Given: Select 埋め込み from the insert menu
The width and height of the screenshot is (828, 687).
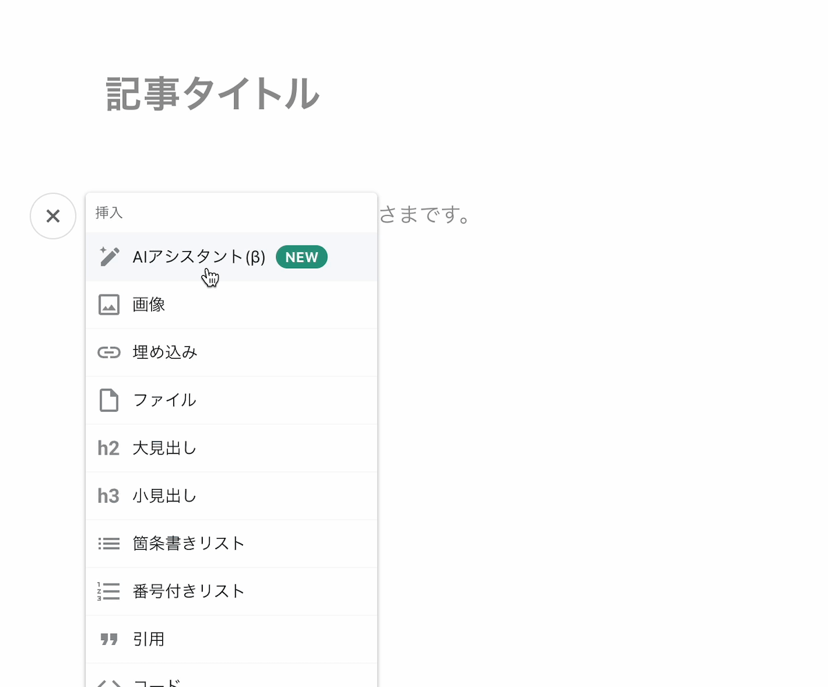Looking at the screenshot, I should point(165,352).
